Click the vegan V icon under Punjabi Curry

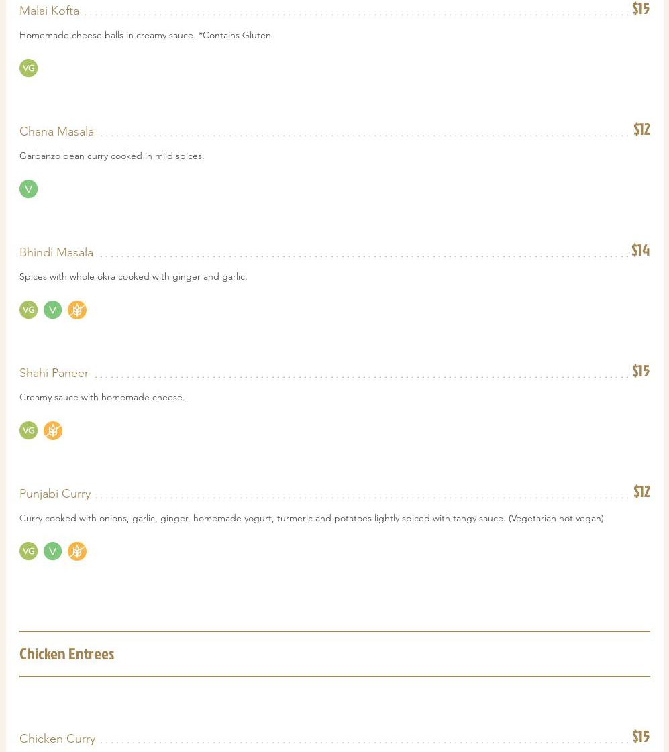point(52,551)
